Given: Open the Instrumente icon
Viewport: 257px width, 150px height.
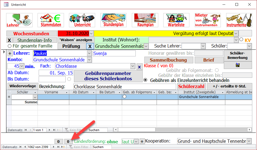Looking at the screenshot, I should tap(239, 20).
